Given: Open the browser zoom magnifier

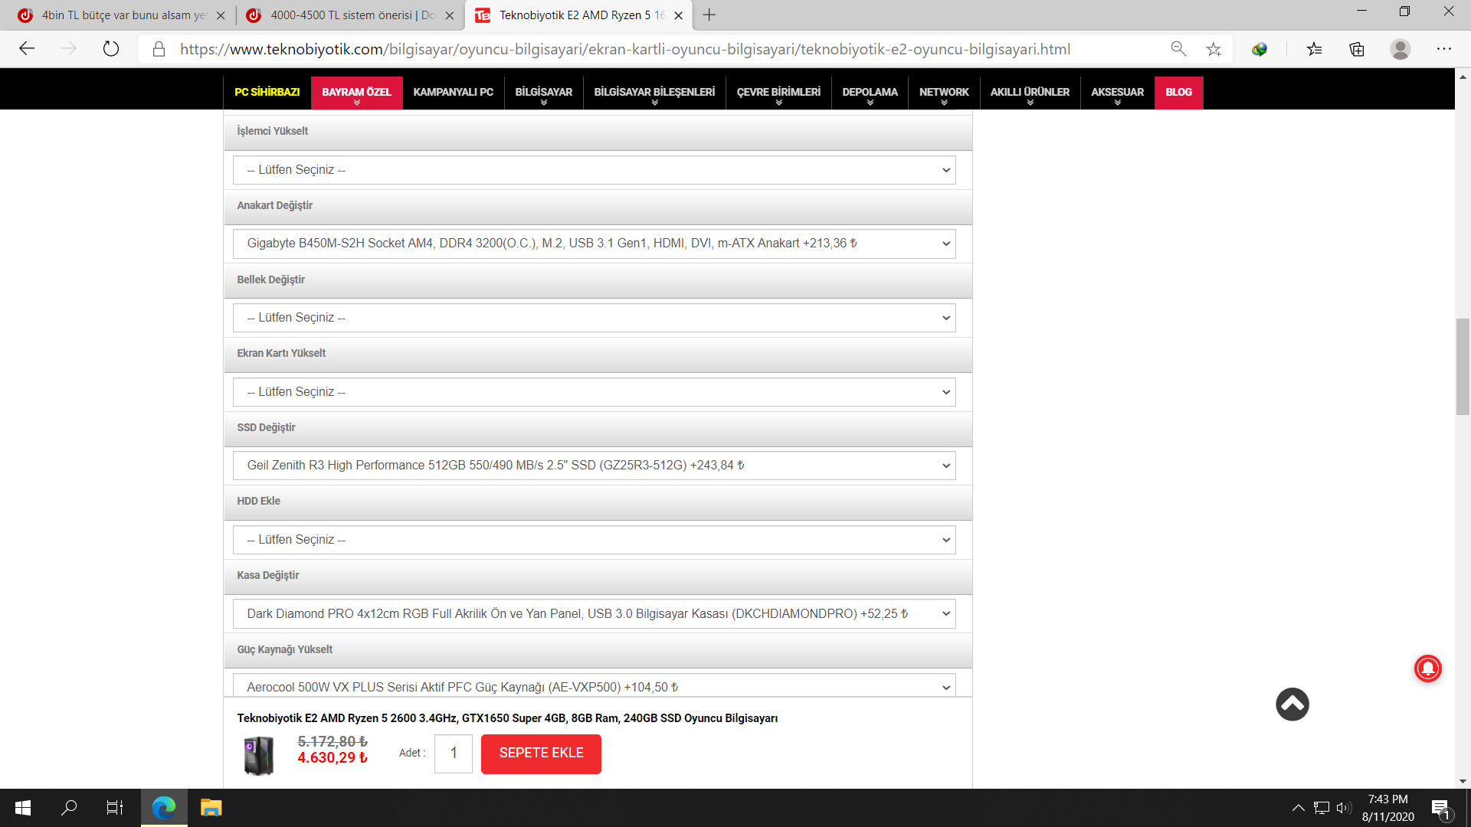Looking at the screenshot, I should point(1178,49).
